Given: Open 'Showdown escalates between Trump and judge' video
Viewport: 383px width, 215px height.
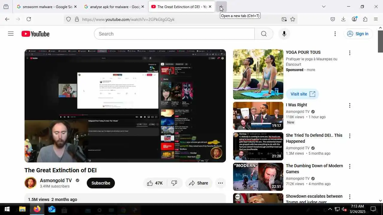Looking at the screenshot, I should coord(314,199).
